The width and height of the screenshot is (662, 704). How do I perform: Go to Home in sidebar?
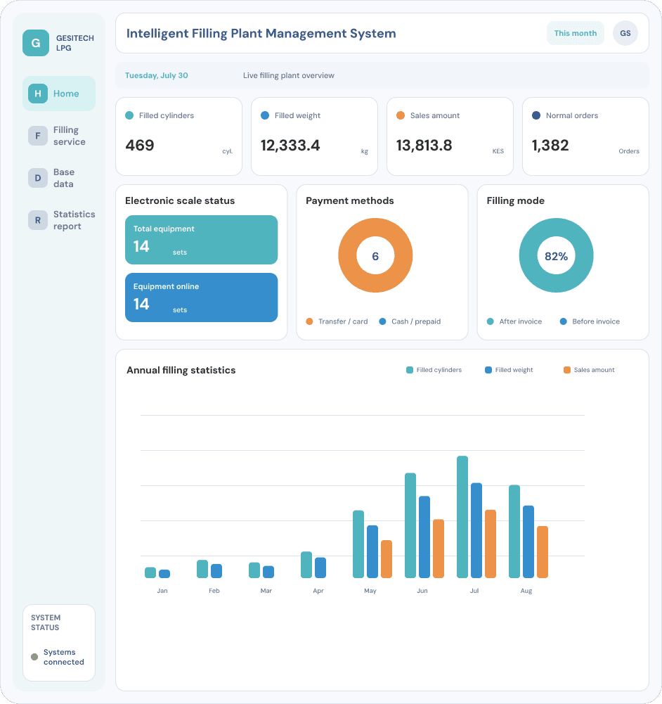tap(59, 94)
